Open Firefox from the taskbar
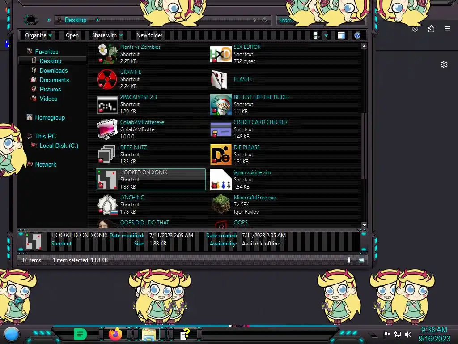Screen dimensions: 458x344 (115, 334)
